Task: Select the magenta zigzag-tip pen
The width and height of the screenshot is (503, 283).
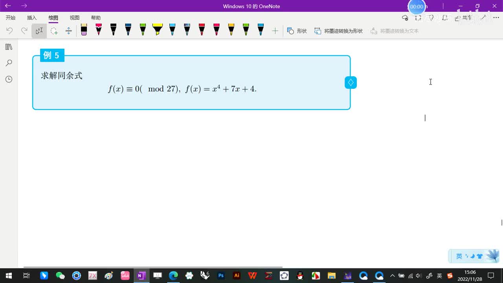Action: [x=99, y=30]
